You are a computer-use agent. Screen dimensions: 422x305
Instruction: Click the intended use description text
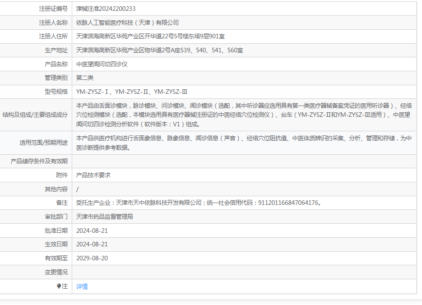[244, 143]
